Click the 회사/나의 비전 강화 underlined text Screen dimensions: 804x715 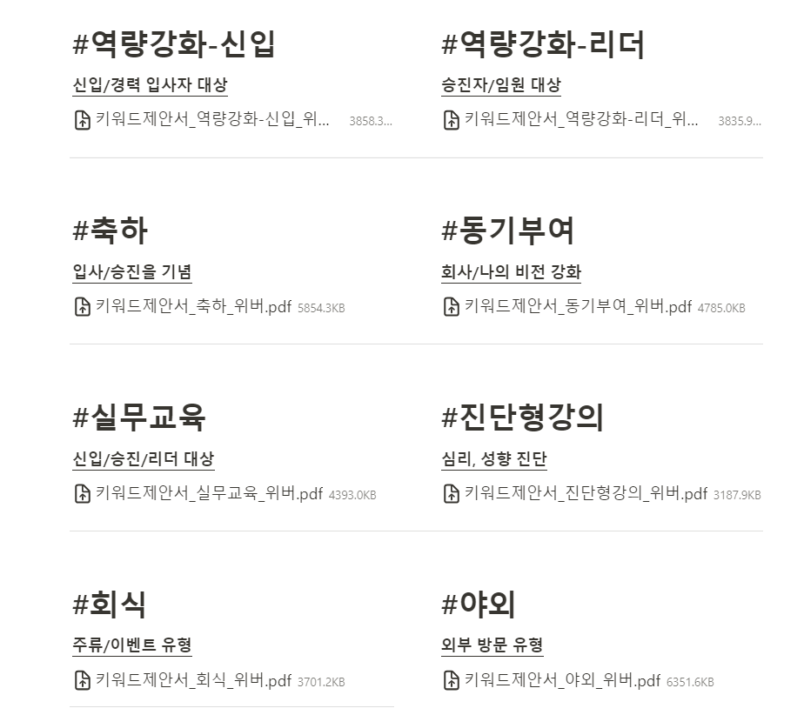(x=512, y=272)
